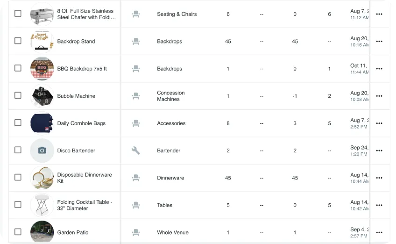Image resolution: width=396 pixels, height=244 pixels.
Task: Open three-dot menu for Bubble Machine
Action: [379, 96]
